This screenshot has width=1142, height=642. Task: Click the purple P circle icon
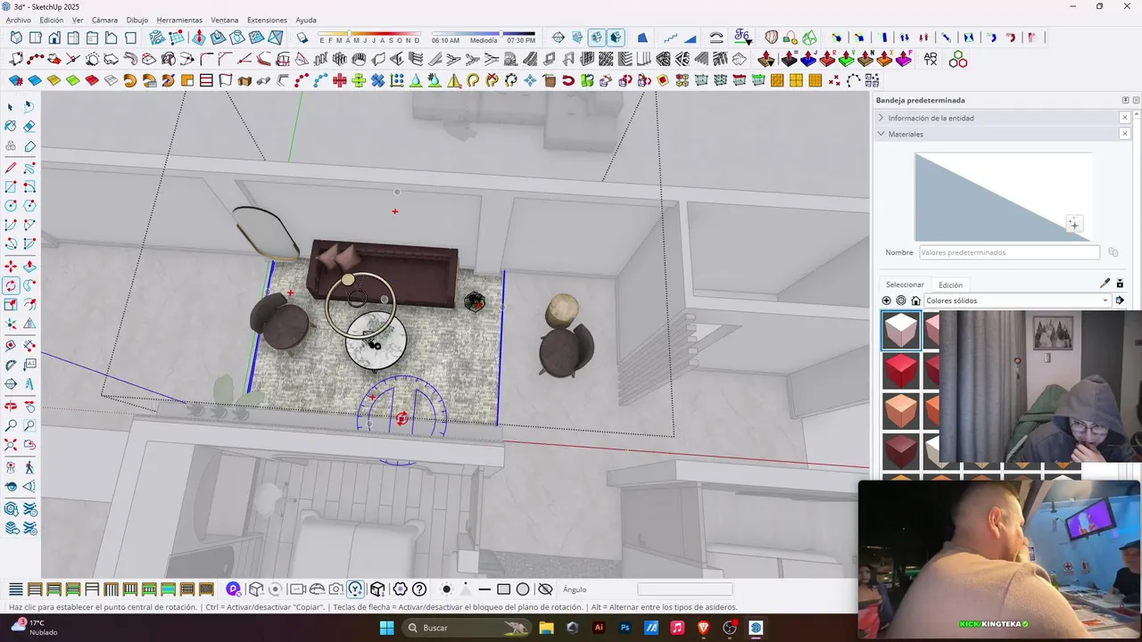point(233,589)
